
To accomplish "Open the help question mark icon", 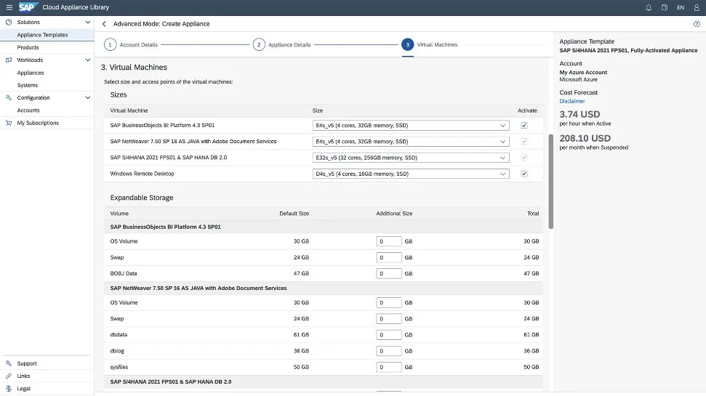I will coord(697,24).
